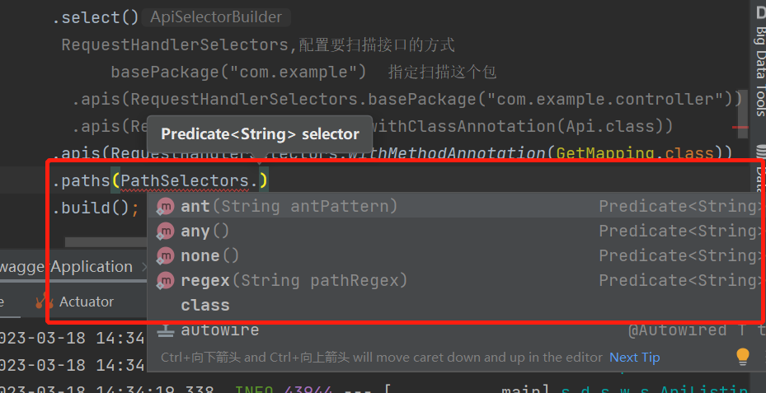Click the autowire template icon
Image resolution: width=766 pixels, height=393 pixels.
coord(166,330)
